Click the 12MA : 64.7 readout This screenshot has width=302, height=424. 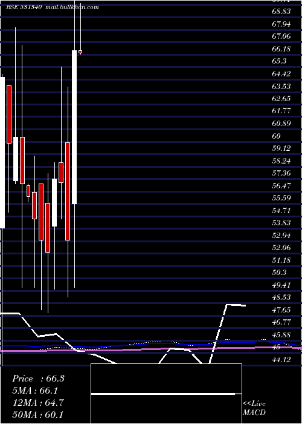point(38,403)
